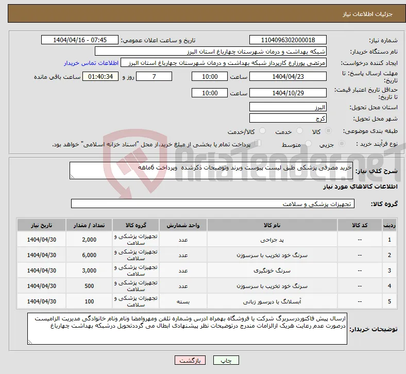Select the کالا radio button
Screen dimensions: 406x374
pyautogui.click(x=328, y=131)
